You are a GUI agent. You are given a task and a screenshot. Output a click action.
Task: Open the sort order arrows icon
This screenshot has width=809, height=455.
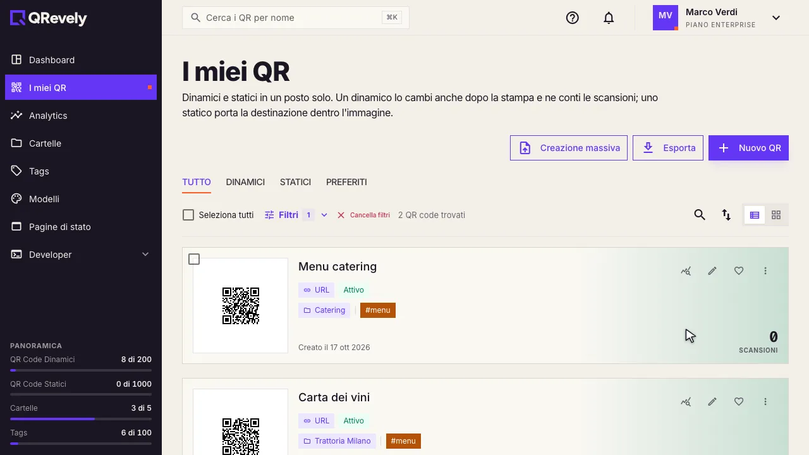(x=726, y=215)
